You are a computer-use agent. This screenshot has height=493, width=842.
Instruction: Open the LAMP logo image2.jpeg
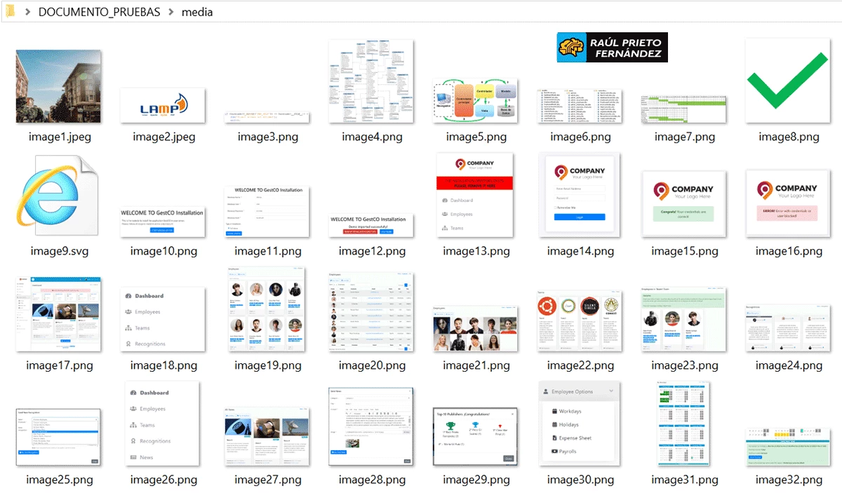(162, 104)
